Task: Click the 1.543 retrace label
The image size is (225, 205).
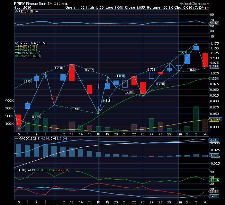Action: [27, 81]
